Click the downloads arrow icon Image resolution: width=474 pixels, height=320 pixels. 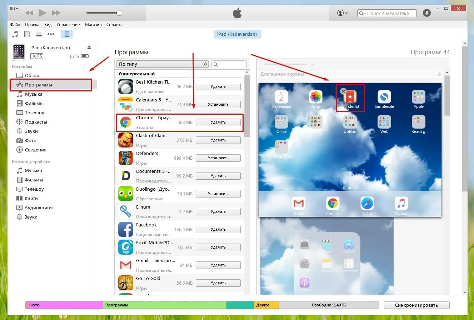pos(426,13)
